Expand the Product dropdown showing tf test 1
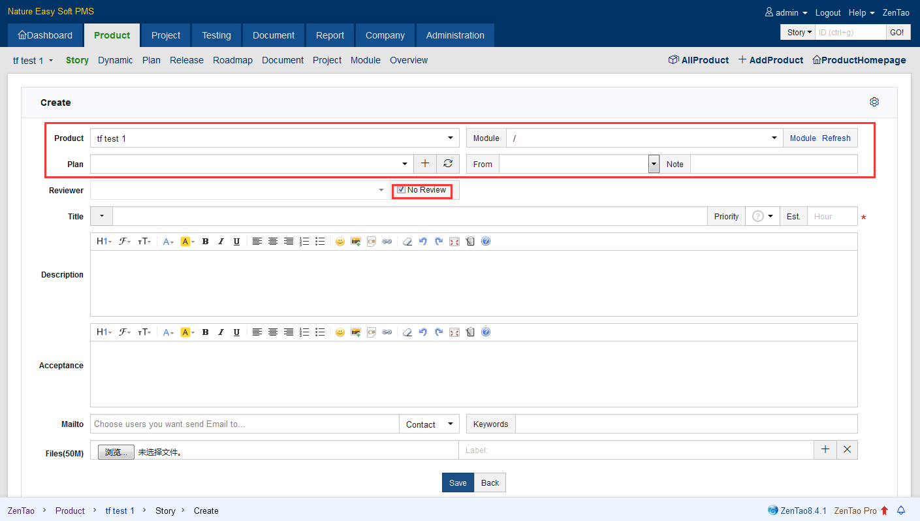 [x=274, y=138]
